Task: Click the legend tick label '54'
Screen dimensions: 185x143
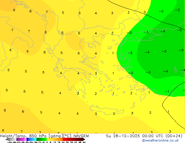Action: pyautogui.click(x=84, y=142)
